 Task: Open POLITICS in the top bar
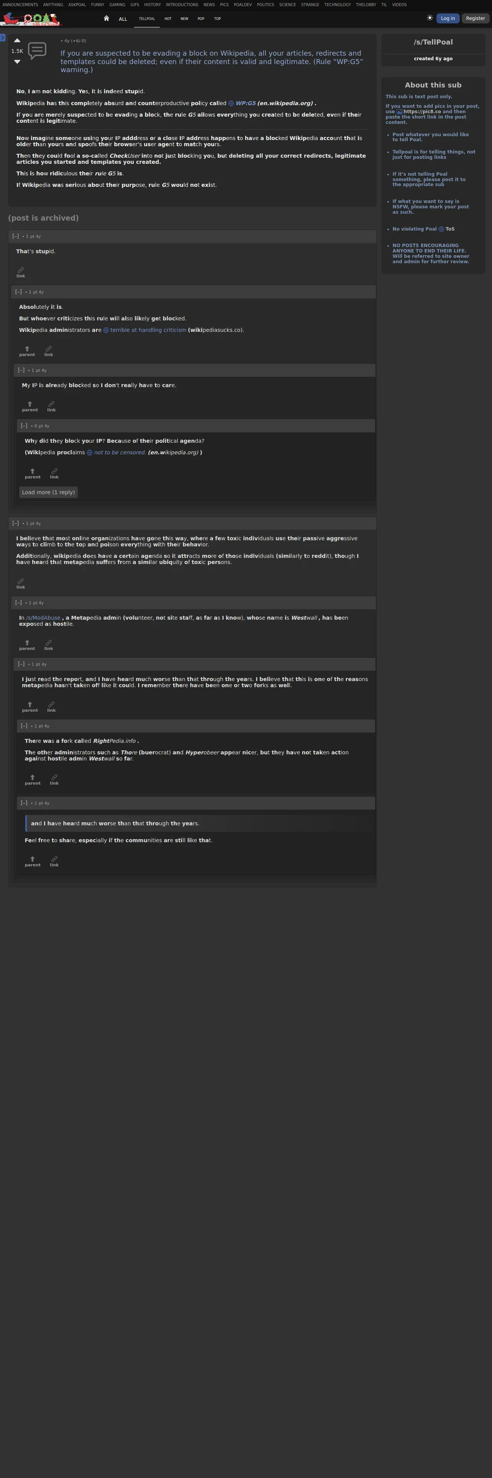(265, 5)
